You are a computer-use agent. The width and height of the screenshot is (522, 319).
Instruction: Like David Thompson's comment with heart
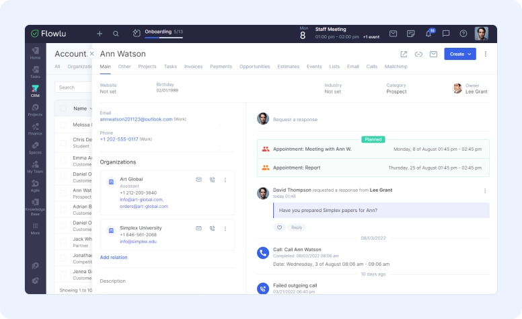point(280,227)
